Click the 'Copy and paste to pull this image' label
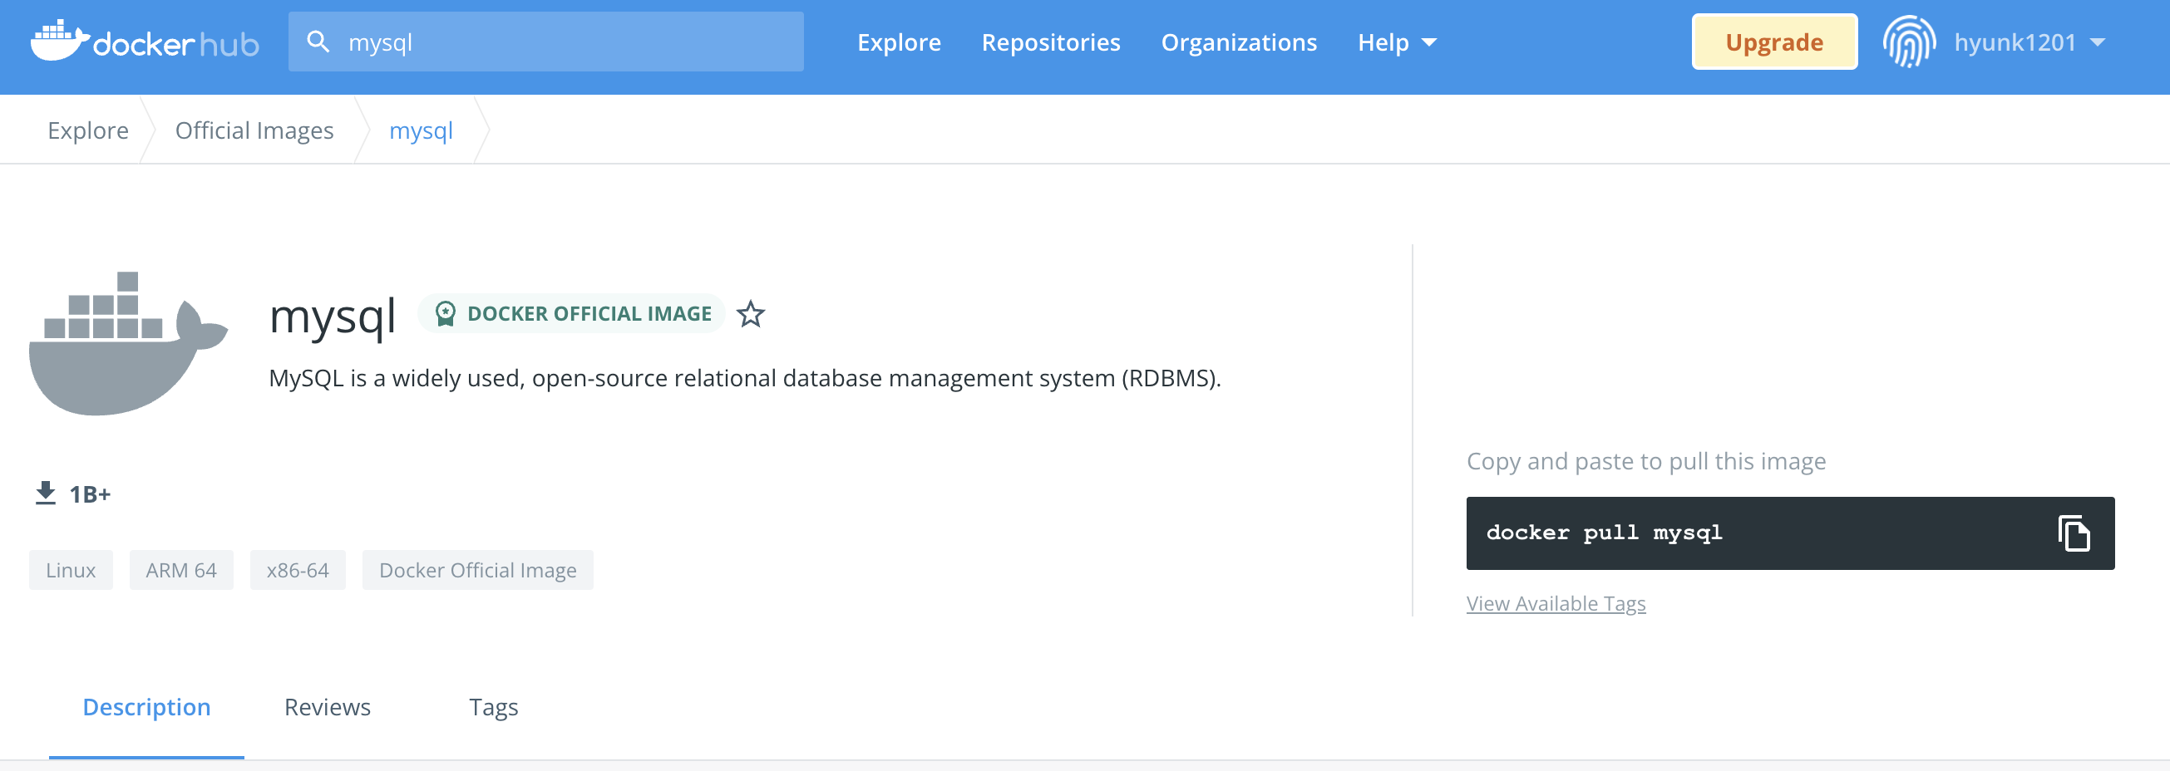2170x771 pixels. click(1646, 461)
